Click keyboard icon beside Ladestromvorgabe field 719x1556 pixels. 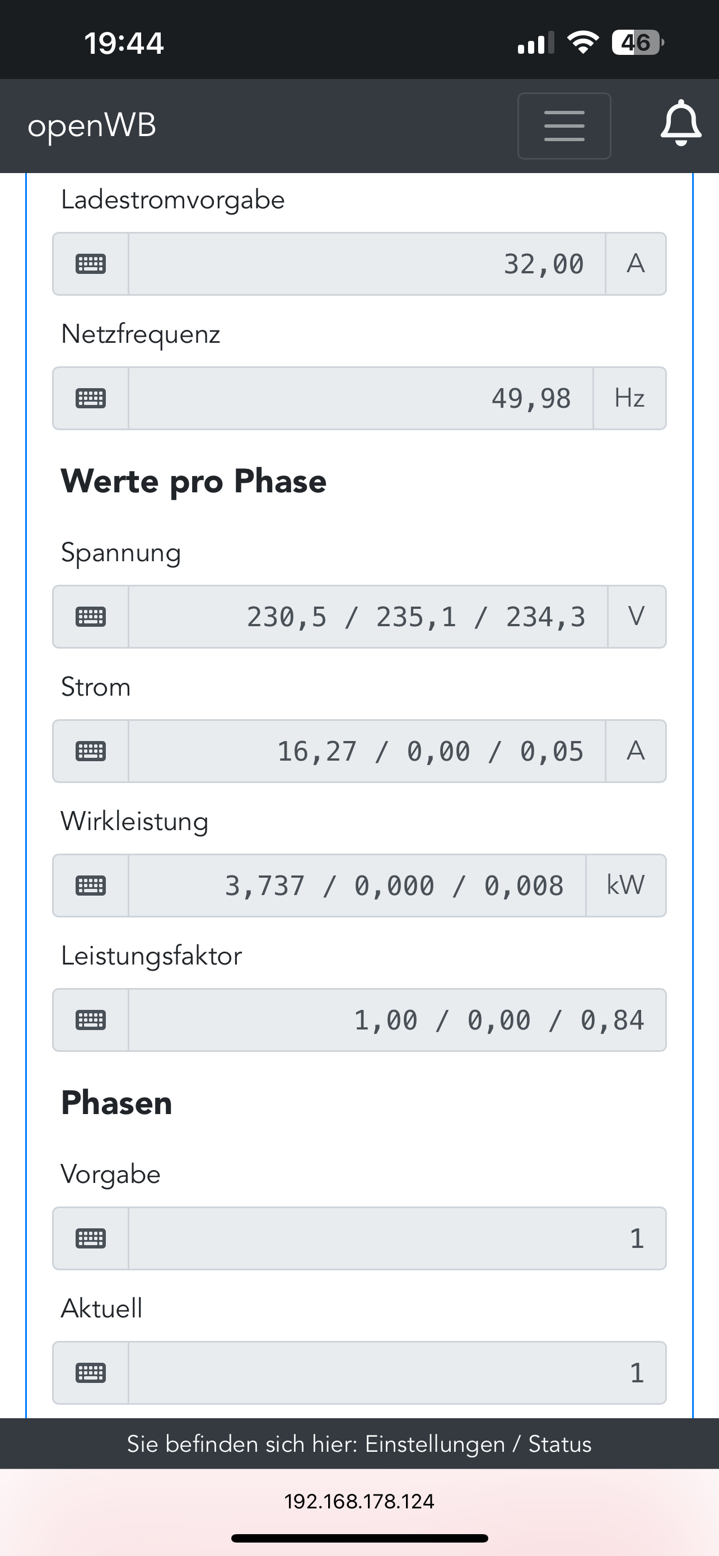pos(91,264)
